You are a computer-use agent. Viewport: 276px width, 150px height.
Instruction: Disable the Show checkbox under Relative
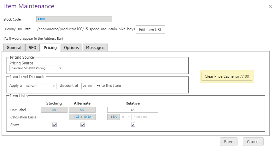point(133,125)
